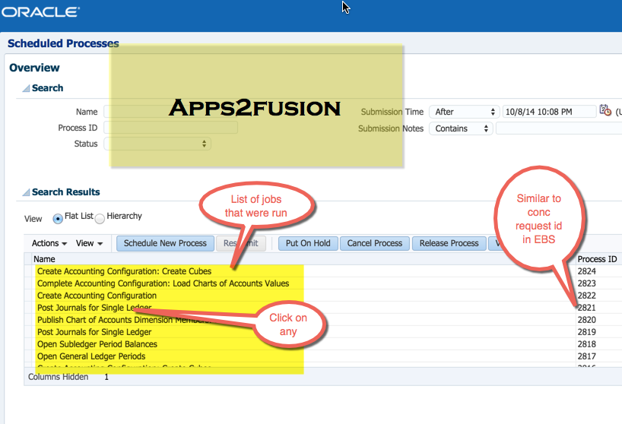Select the Flat List view radio button
This screenshot has height=424, width=622.
(x=58, y=218)
